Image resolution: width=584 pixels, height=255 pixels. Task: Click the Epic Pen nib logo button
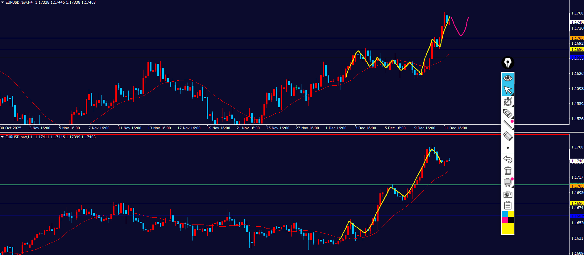point(507,63)
